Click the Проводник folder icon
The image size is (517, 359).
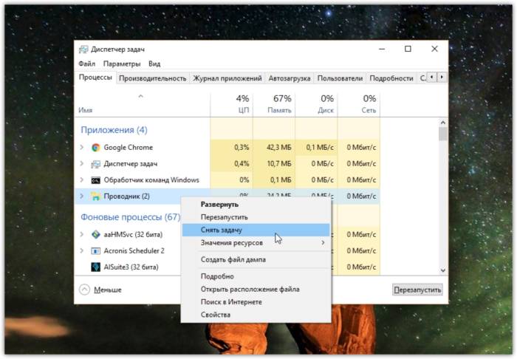95,196
